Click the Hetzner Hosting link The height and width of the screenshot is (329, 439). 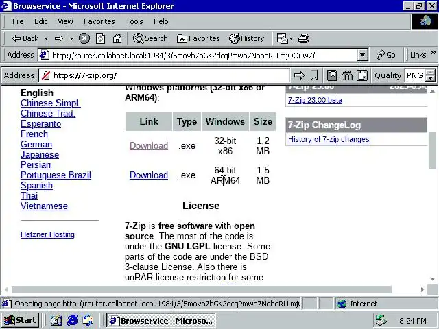[47, 234]
